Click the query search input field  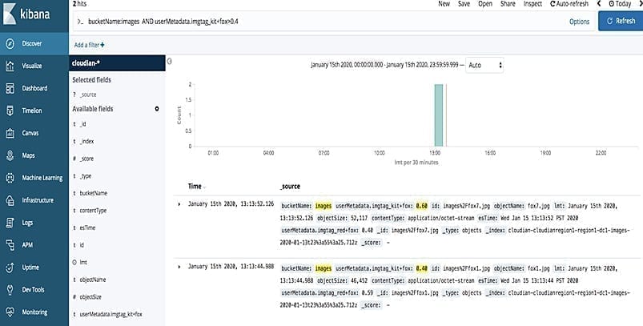click(319, 22)
